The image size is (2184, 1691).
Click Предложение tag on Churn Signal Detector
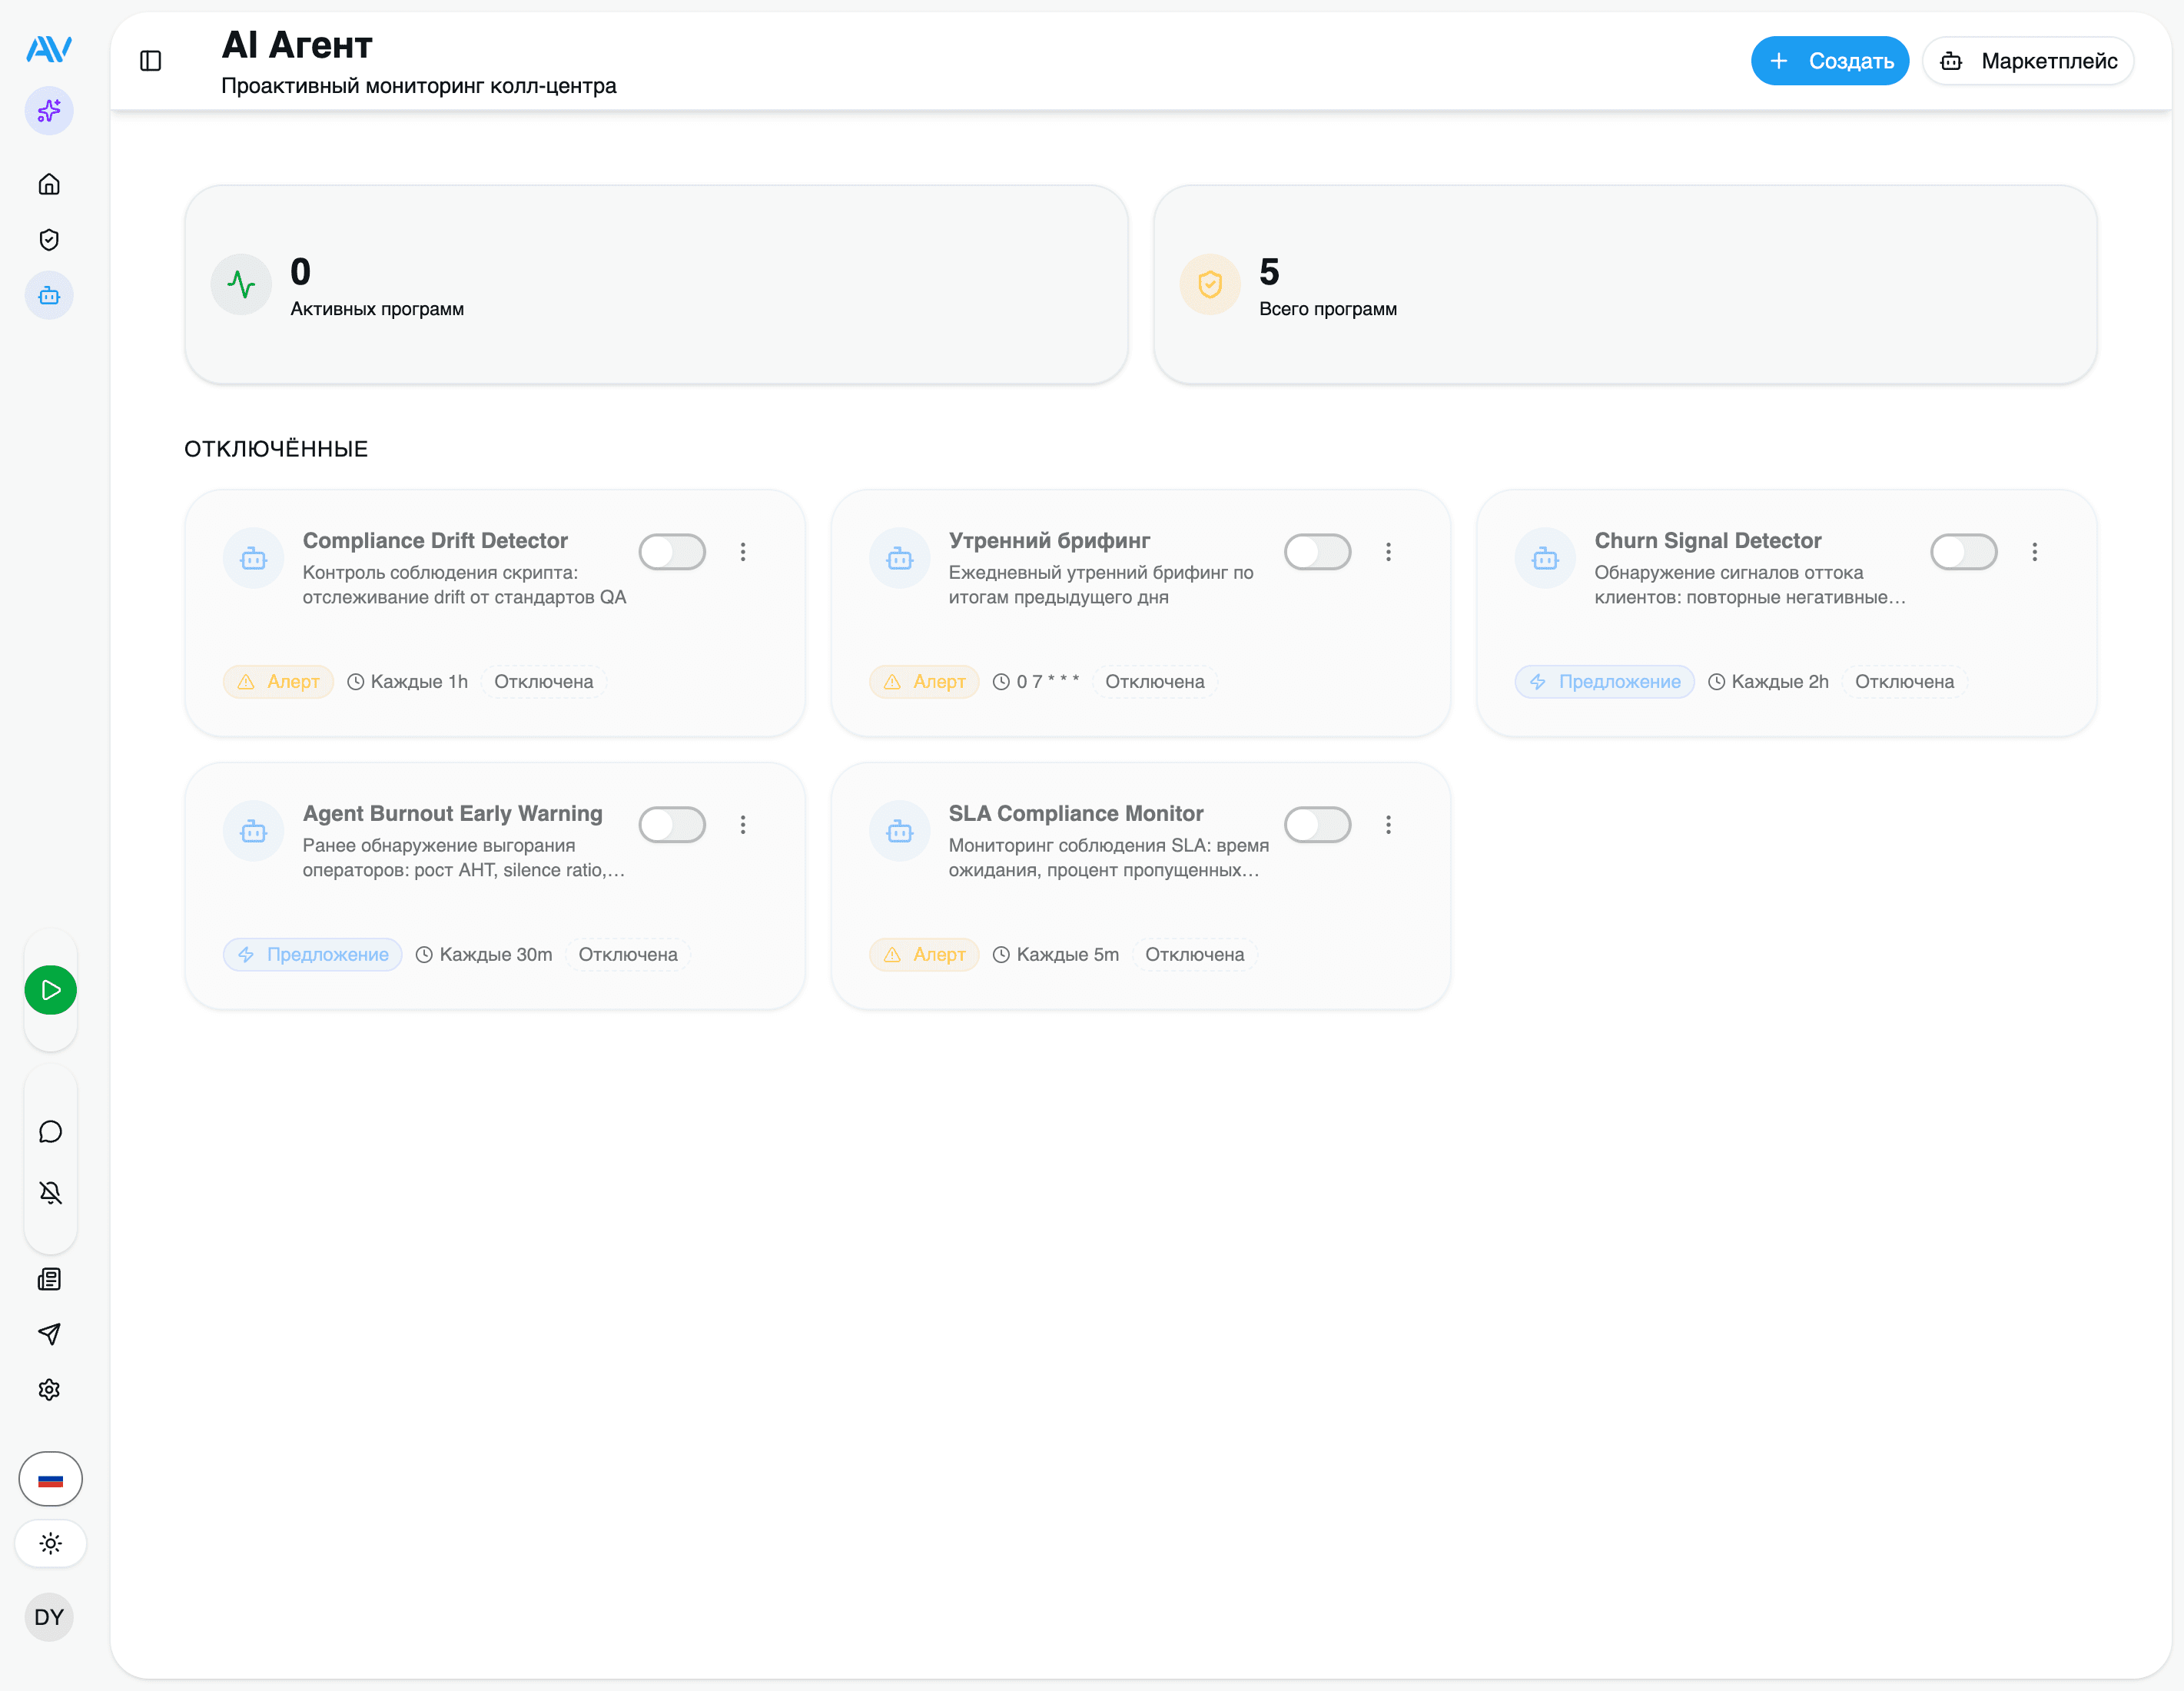1605,682
